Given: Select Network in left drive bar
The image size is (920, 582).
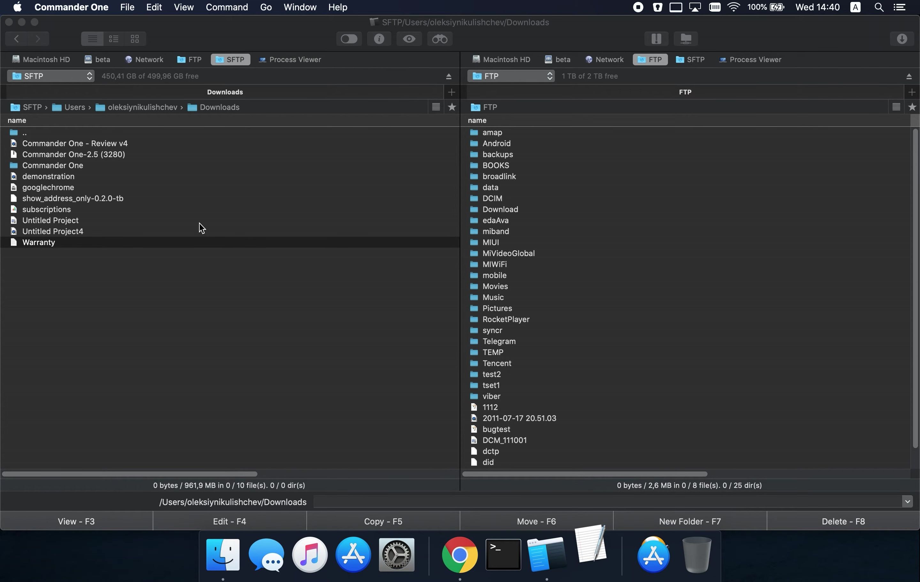Looking at the screenshot, I should coord(144,60).
